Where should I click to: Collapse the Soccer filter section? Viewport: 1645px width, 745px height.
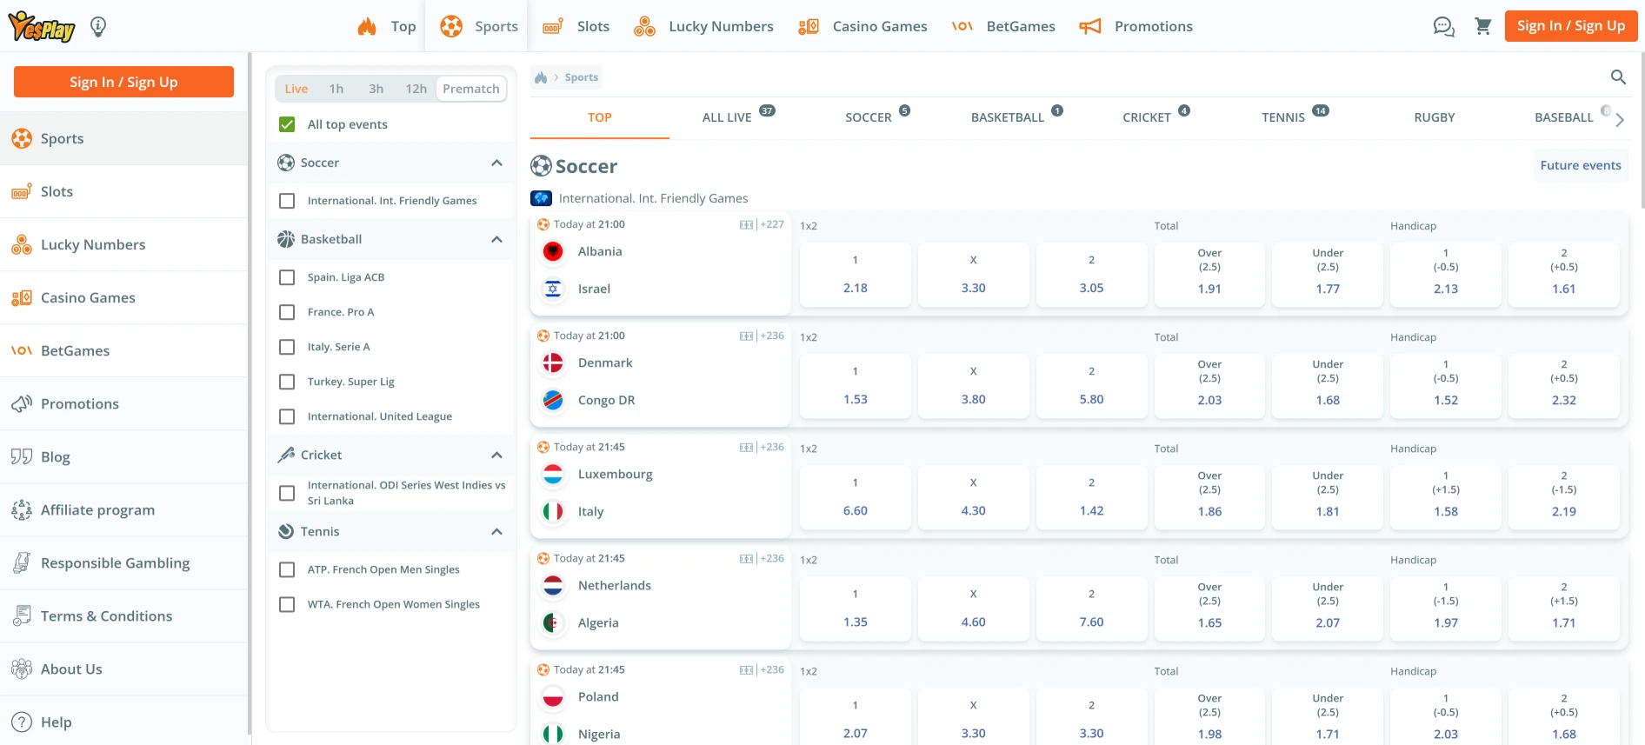(x=496, y=163)
